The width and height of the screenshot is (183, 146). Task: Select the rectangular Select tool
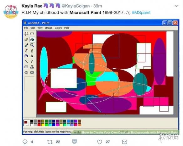[32, 34]
